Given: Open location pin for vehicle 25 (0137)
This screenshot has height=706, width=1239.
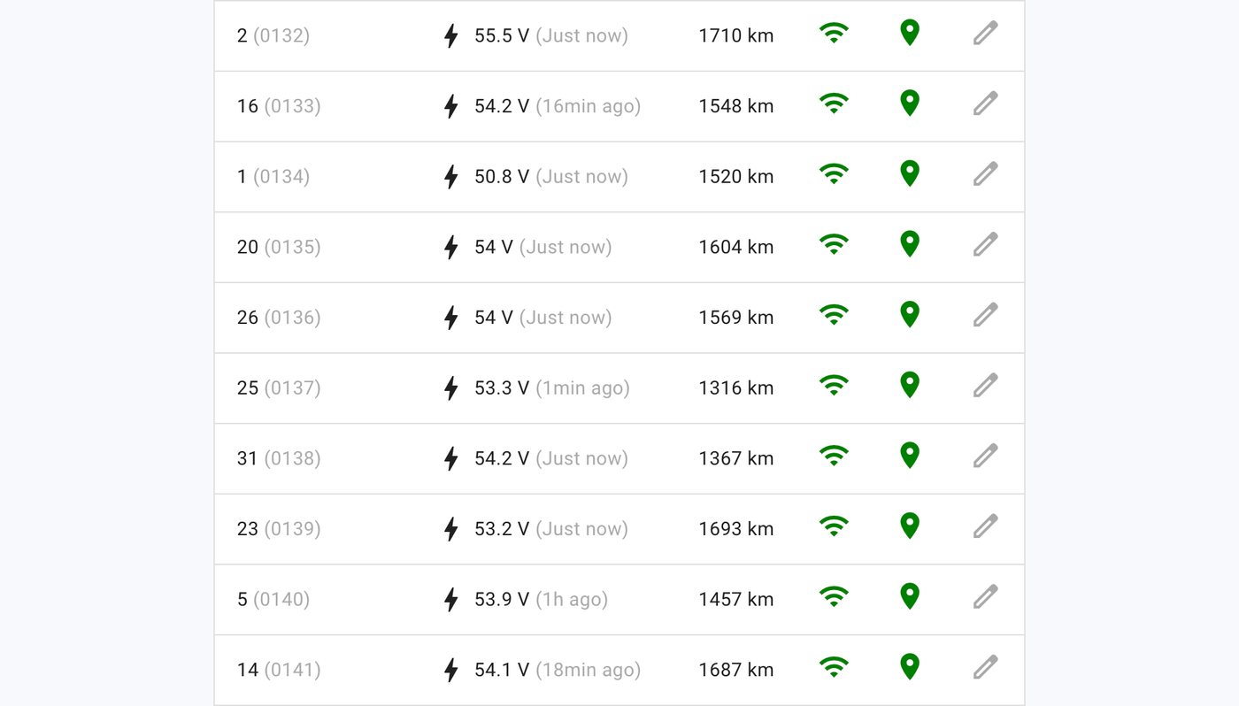Looking at the screenshot, I should (x=909, y=386).
